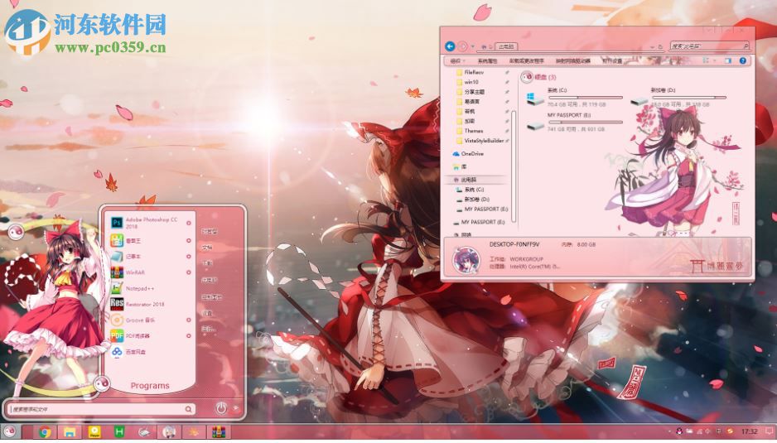The width and height of the screenshot is (777, 443).
Task: Click the C: drive usage bar
Action: (x=585, y=98)
